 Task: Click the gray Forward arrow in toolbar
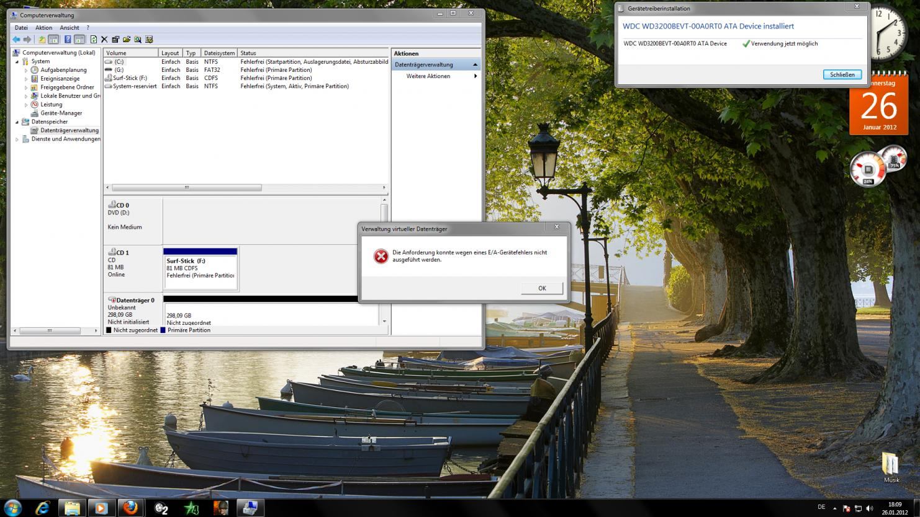pos(27,40)
